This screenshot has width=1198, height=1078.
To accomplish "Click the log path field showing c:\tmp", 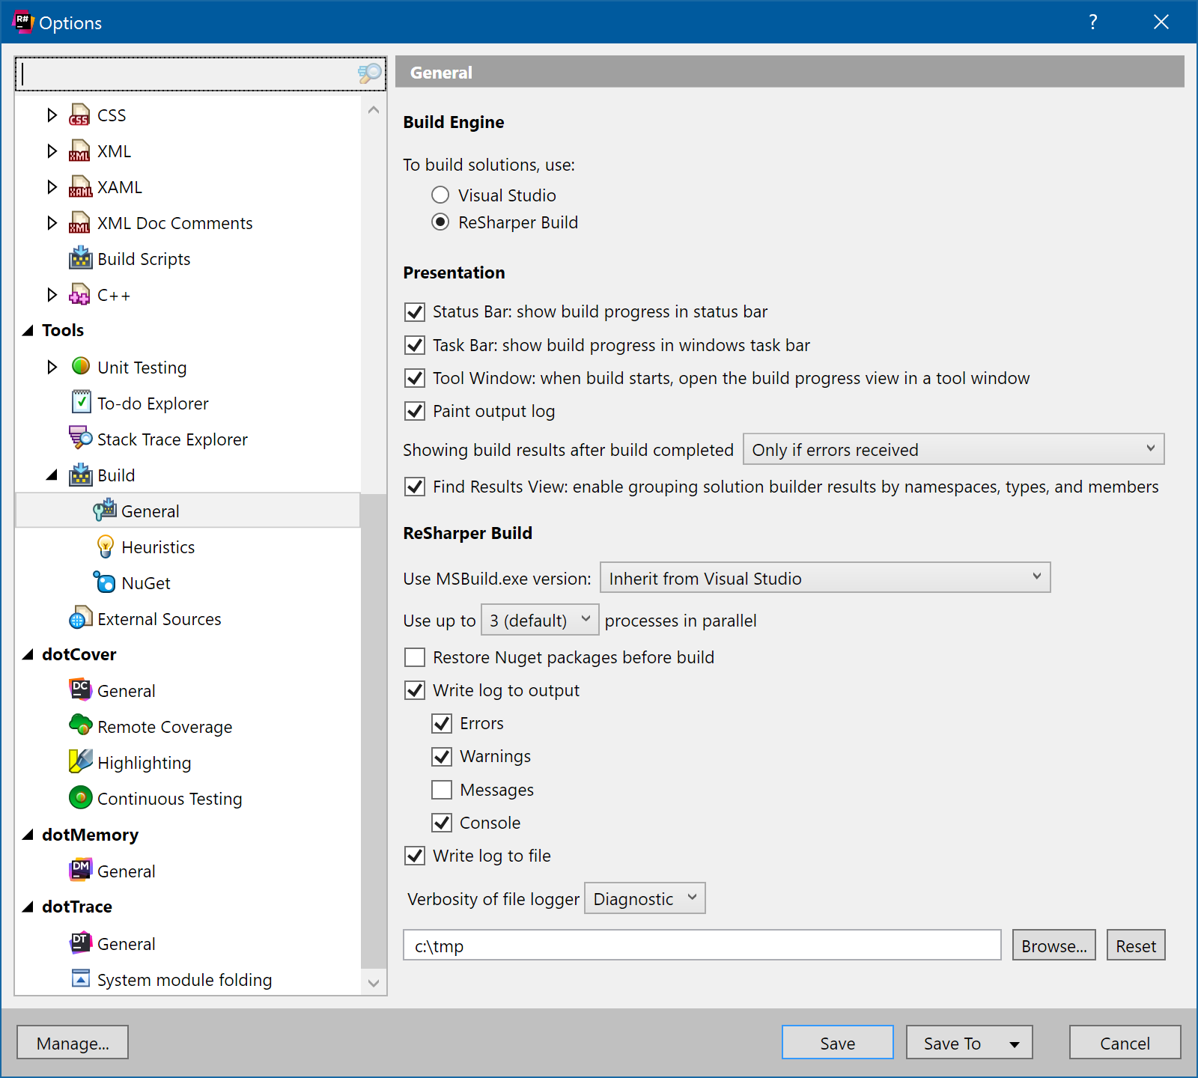I will pyautogui.click(x=702, y=945).
